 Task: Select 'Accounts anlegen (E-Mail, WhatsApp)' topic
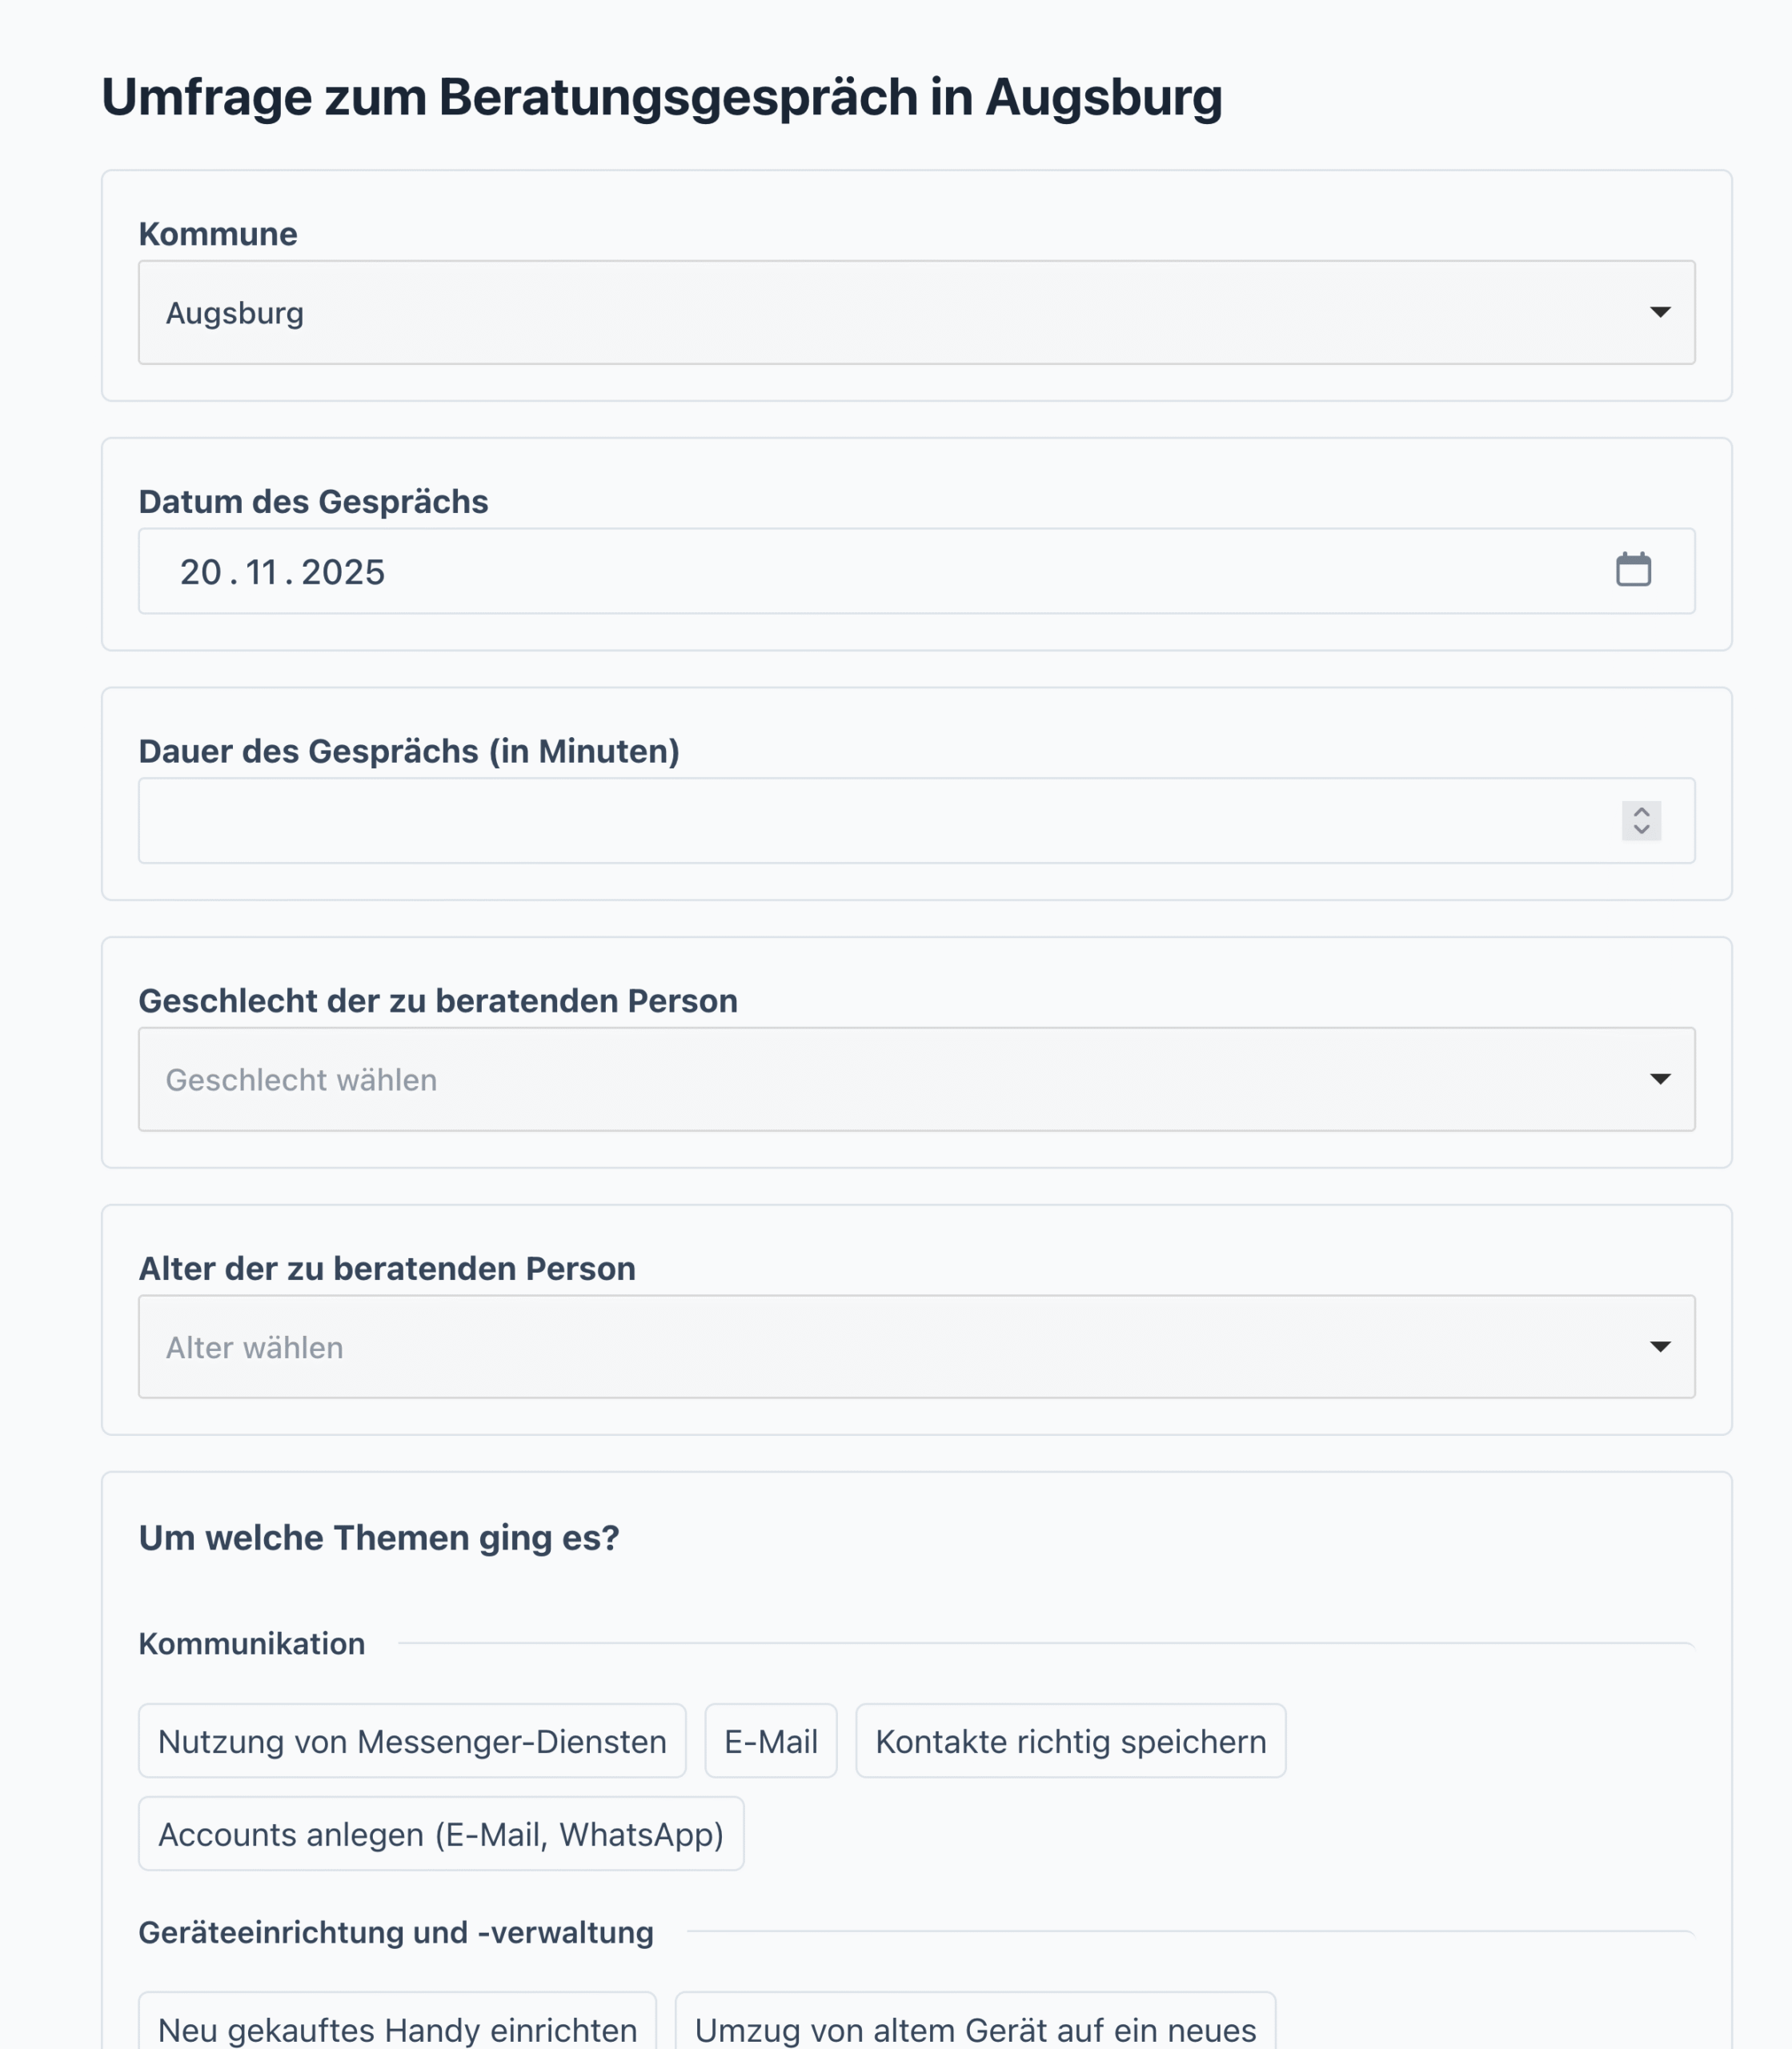tap(441, 1834)
